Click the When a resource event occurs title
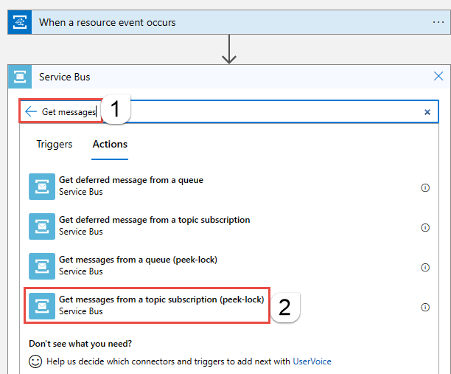Screen dimensions: 451x374 [x=108, y=22]
